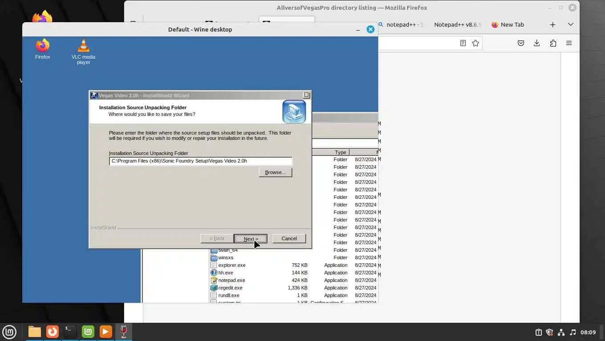Click Next in the InstallShield wizard
Screen dimensions: 605x341
(250, 239)
